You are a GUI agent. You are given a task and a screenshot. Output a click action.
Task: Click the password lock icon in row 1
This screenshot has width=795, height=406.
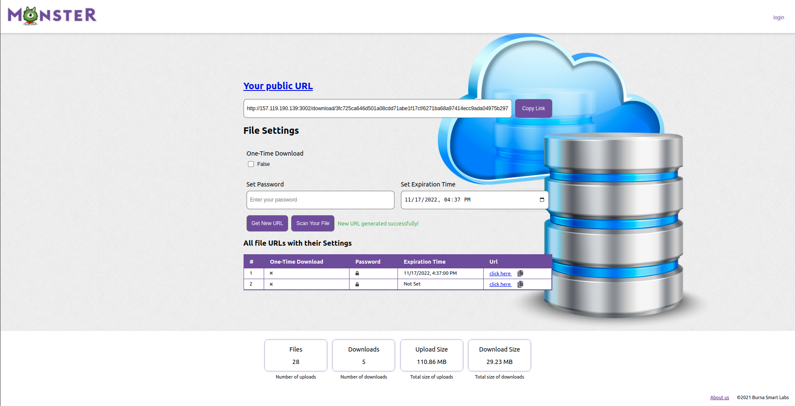pyautogui.click(x=357, y=274)
